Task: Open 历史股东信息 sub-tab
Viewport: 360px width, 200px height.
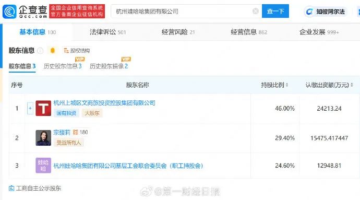Action: (63, 66)
